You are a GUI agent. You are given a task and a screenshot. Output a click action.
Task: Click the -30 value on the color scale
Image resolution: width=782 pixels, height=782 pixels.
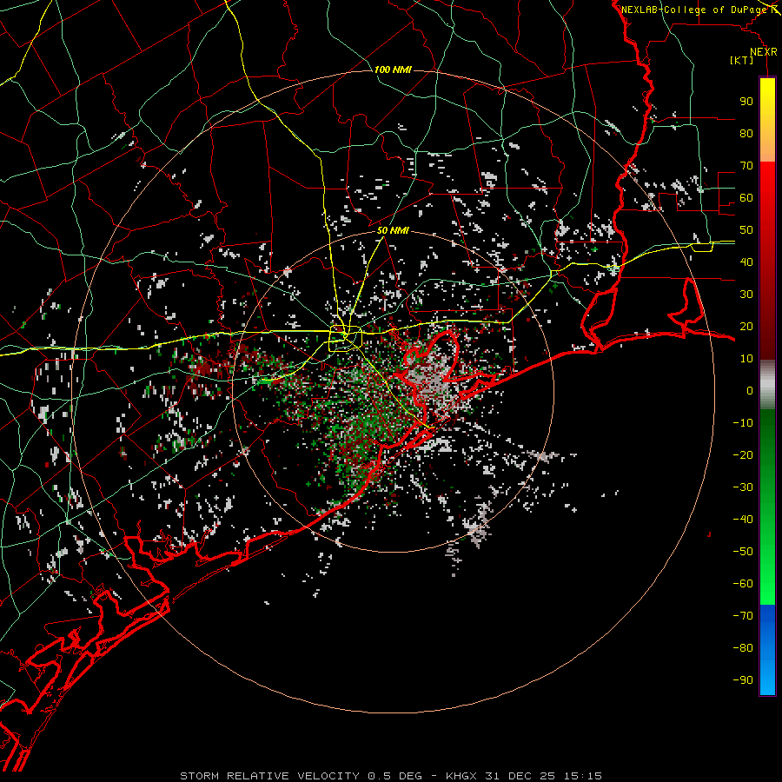pos(743,487)
